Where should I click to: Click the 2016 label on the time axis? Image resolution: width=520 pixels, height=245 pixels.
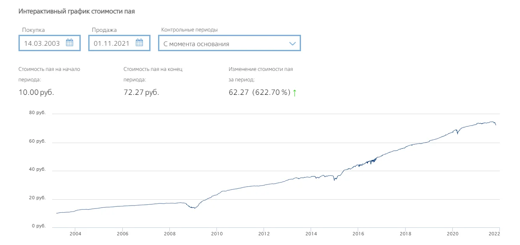(x=358, y=234)
